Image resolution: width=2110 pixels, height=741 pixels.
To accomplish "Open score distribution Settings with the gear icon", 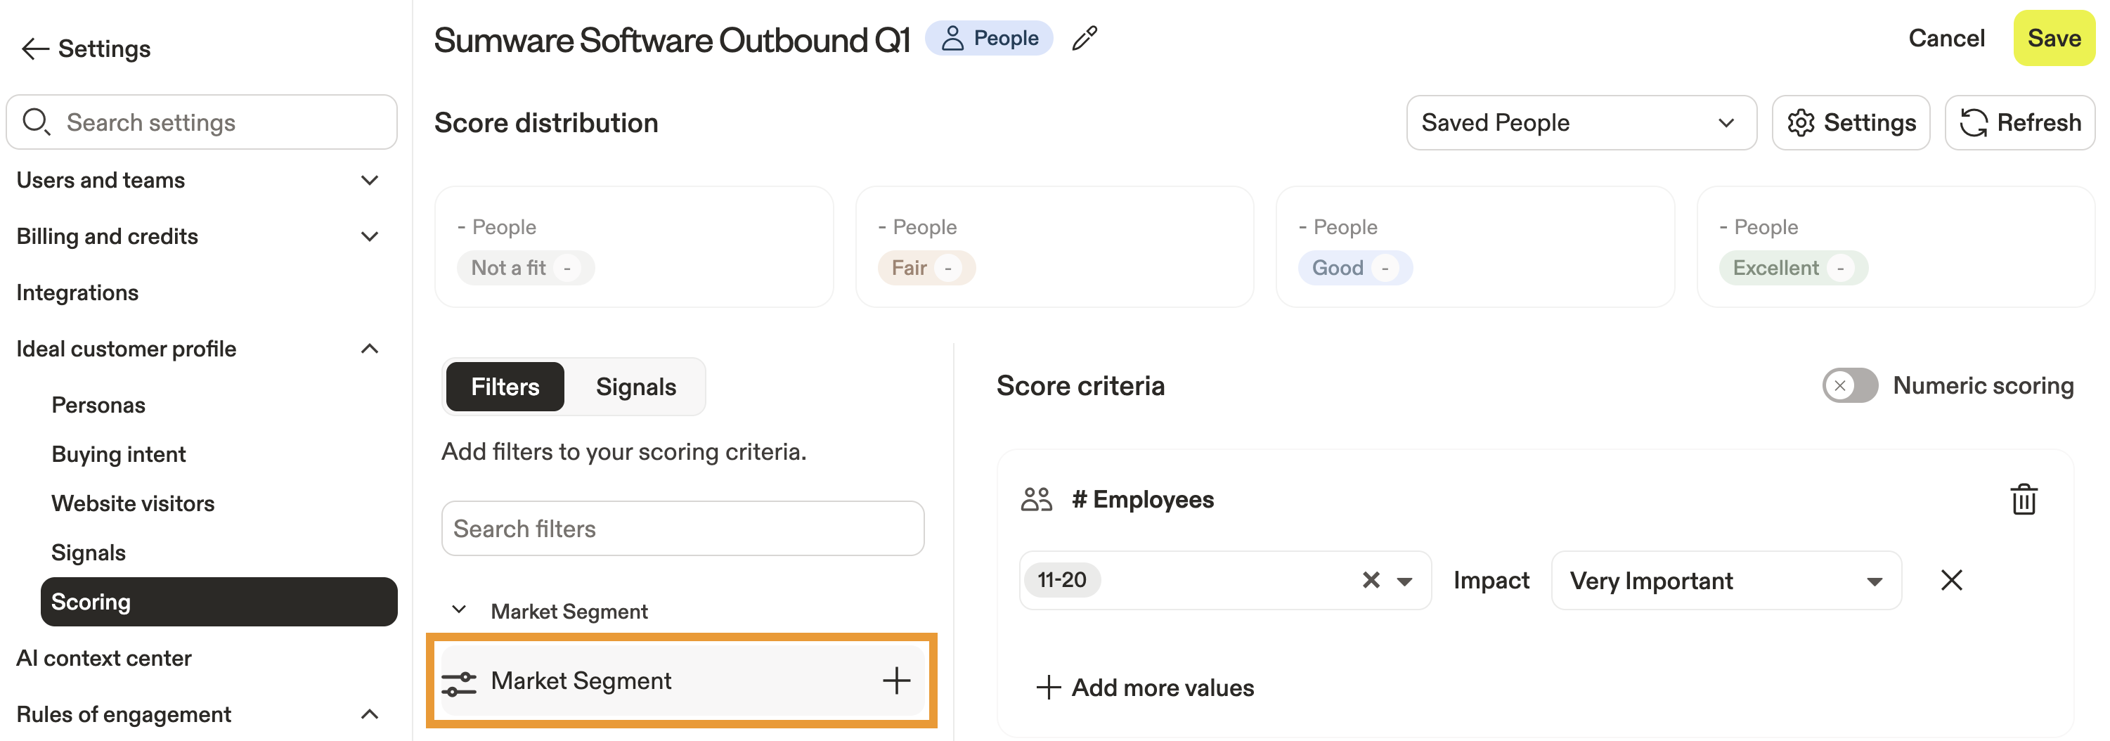I will (x=1851, y=123).
